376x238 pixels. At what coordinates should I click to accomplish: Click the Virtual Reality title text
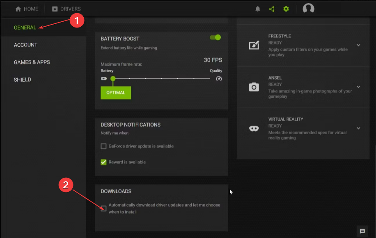tap(286, 119)
